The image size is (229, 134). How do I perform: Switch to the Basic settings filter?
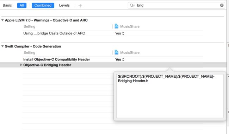(x=7, y=5)
